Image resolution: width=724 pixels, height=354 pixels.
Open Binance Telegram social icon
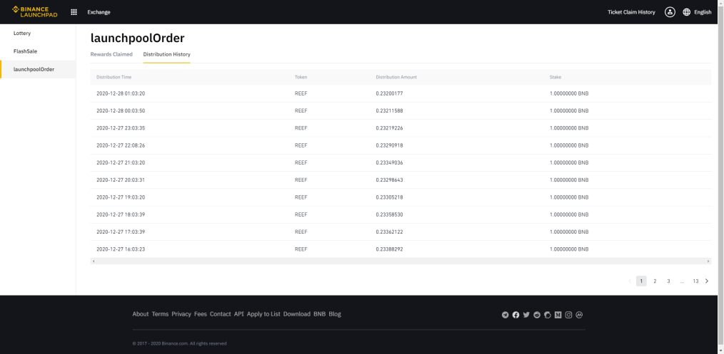click(505, 315)
